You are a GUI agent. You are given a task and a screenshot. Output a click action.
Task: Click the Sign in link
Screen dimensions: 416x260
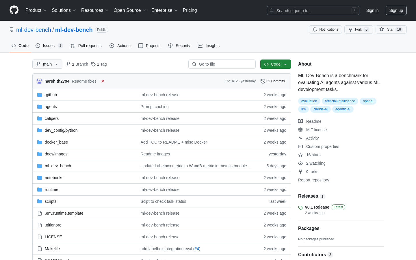tap(372, 10)
